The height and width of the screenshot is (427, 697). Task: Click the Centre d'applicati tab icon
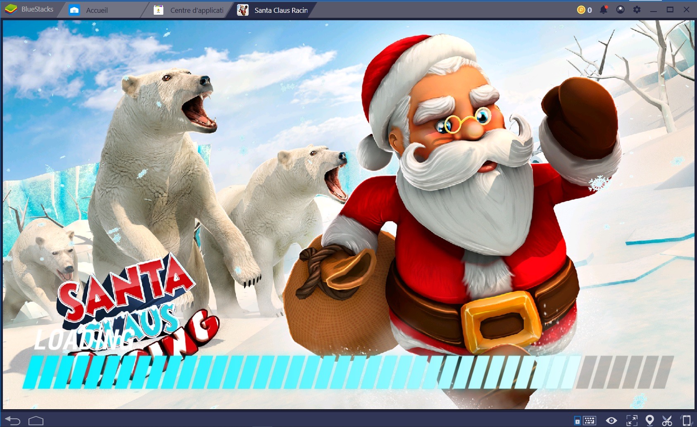pos(159,10)
